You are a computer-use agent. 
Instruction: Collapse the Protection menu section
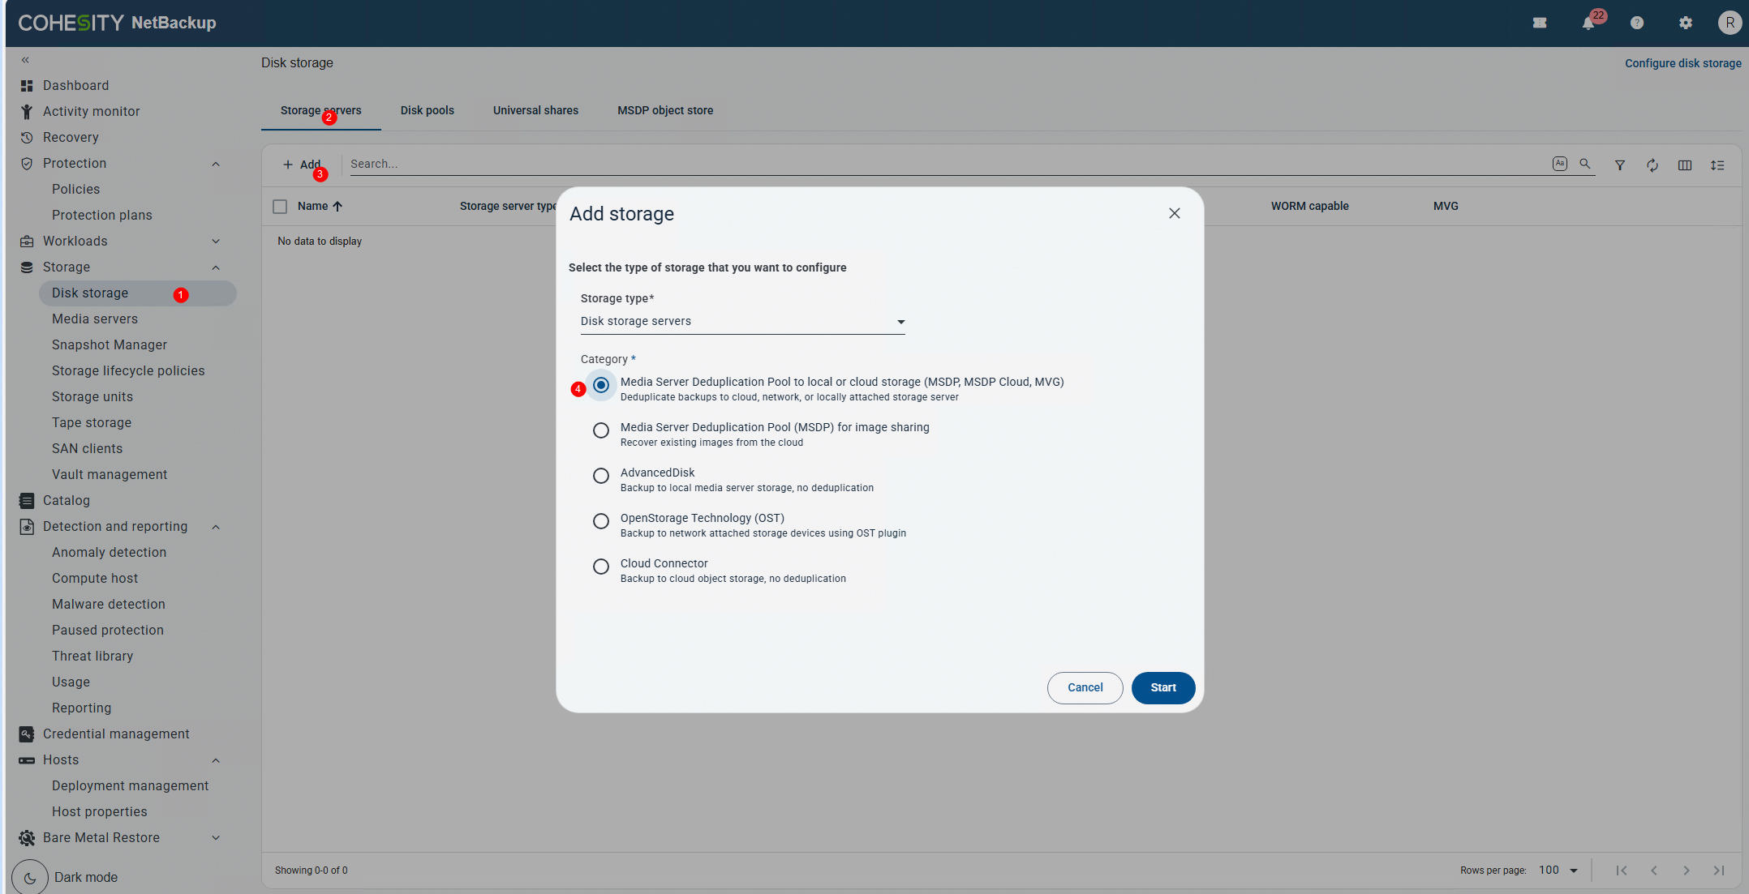click(x=216, y=164)
